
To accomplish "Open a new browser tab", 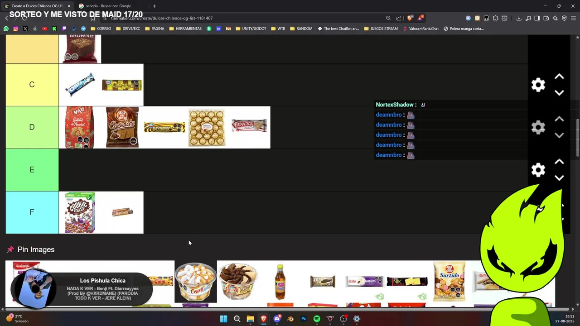I will click(155, 6).
